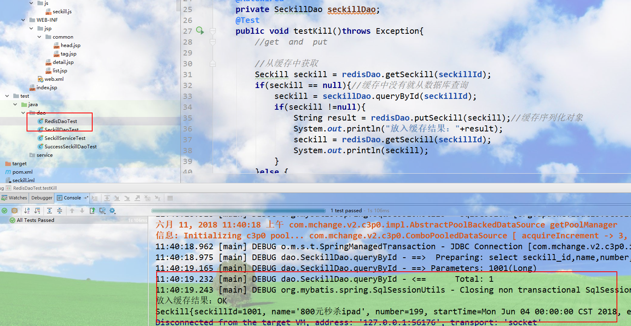Expand all test result nodes

click(x=50, y=210)
